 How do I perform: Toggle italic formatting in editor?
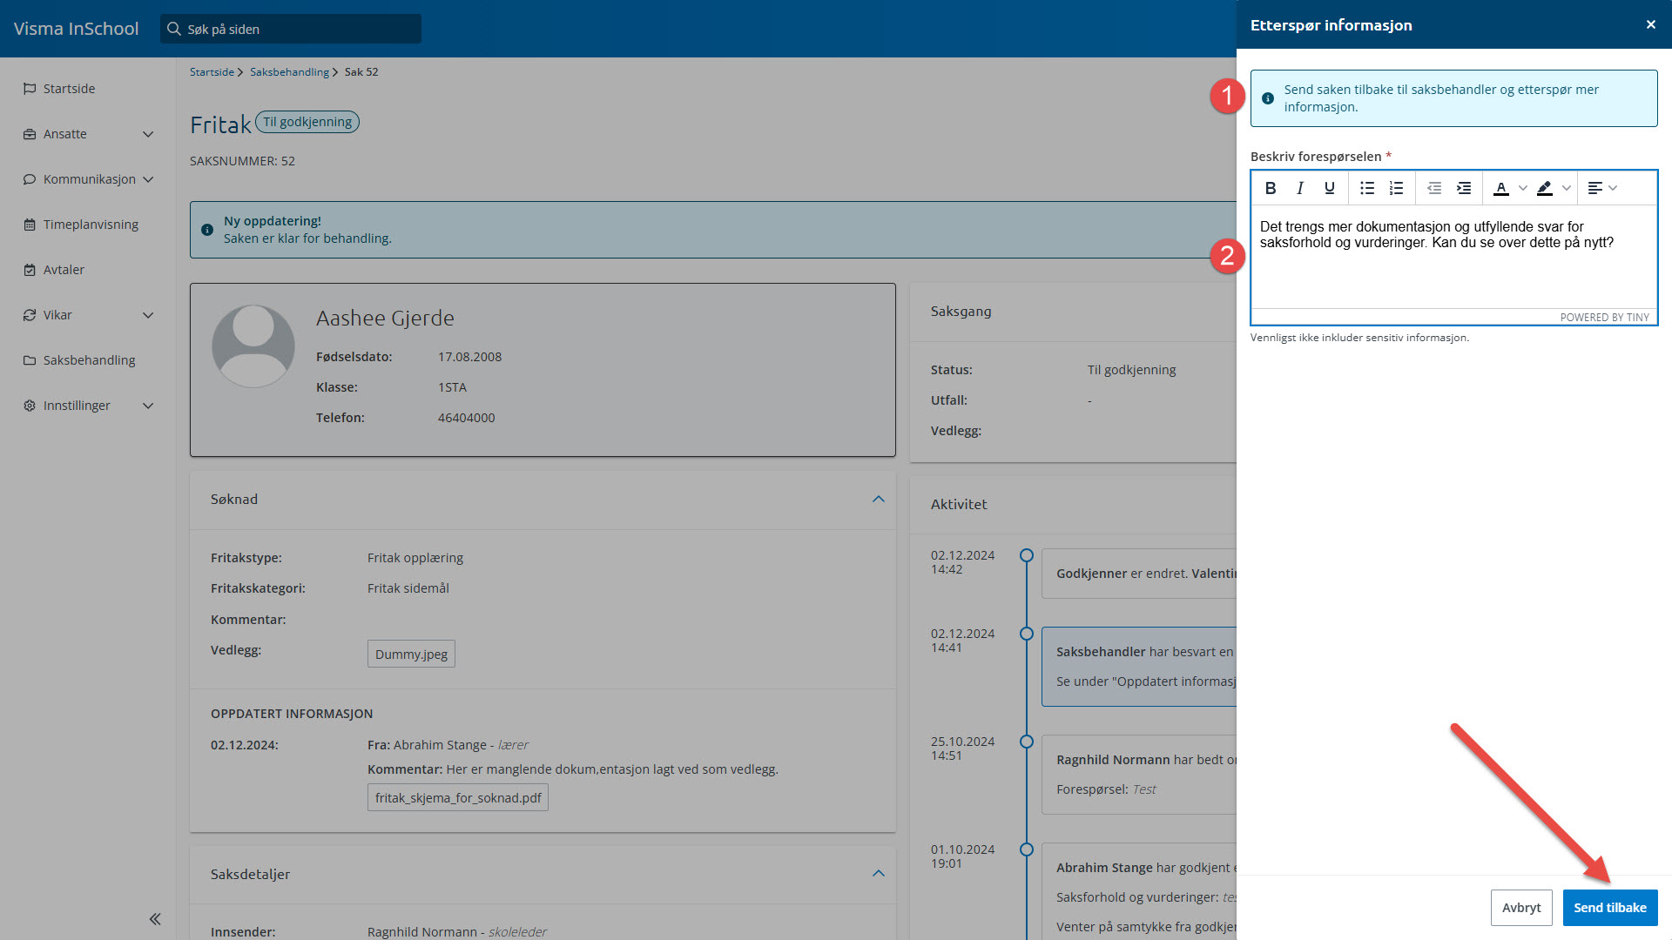click(1300, 188)
